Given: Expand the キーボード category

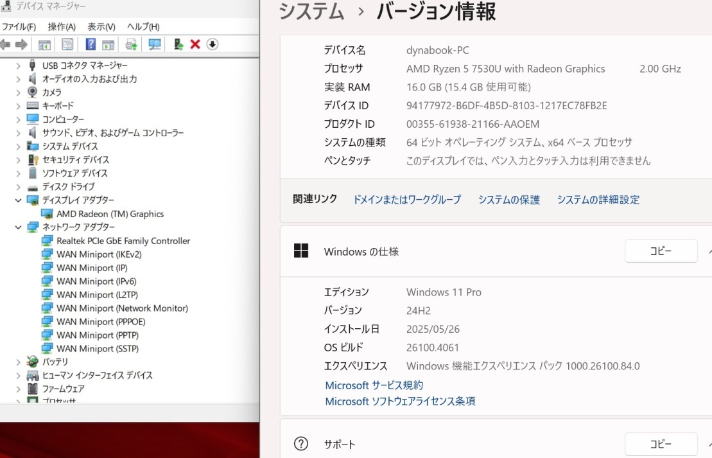Looking at the screenshot, I should click(x=19, y=106).
